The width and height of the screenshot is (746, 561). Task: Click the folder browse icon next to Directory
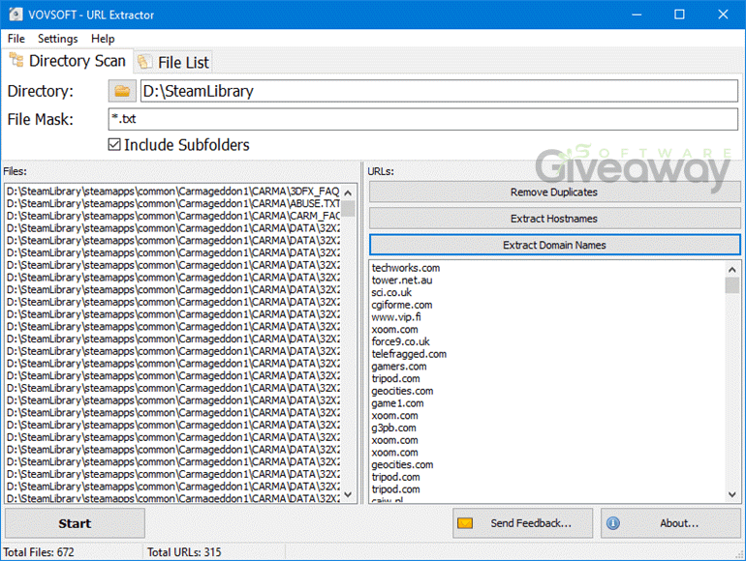point(122,92)
